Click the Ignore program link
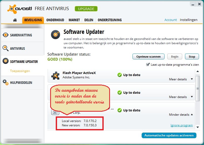204x145 pixels. [x=181, y=125]
